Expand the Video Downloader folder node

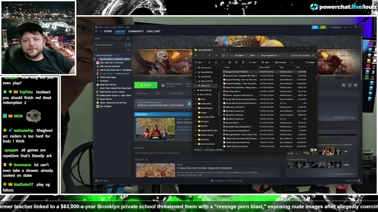coord(195,144)
